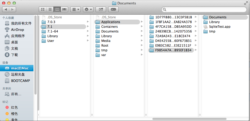Select Library folder in second column
250x121 pixels.
(118, 36)
